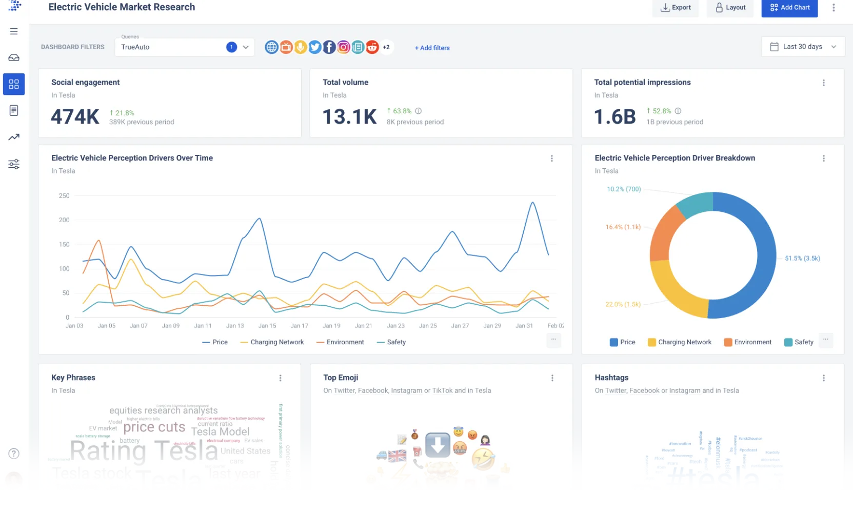Open options menu for Top Emoji card

(x=552, y=378)
